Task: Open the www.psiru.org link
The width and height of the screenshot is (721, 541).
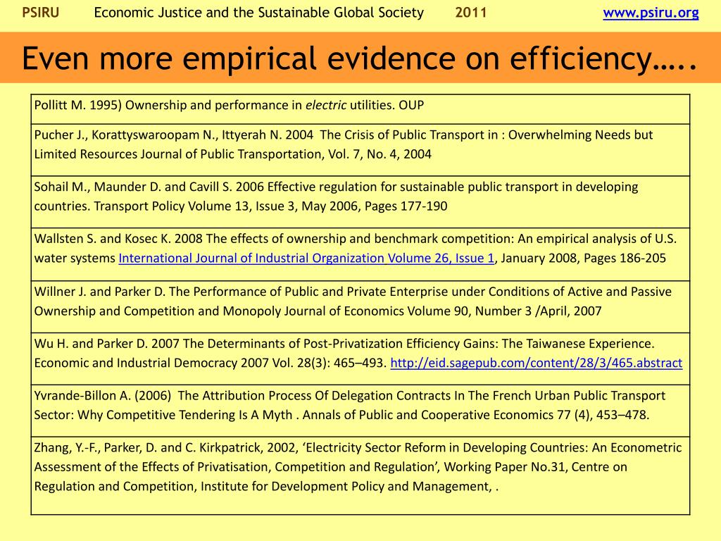Action: pyautogui.click(x=651, y=13)
